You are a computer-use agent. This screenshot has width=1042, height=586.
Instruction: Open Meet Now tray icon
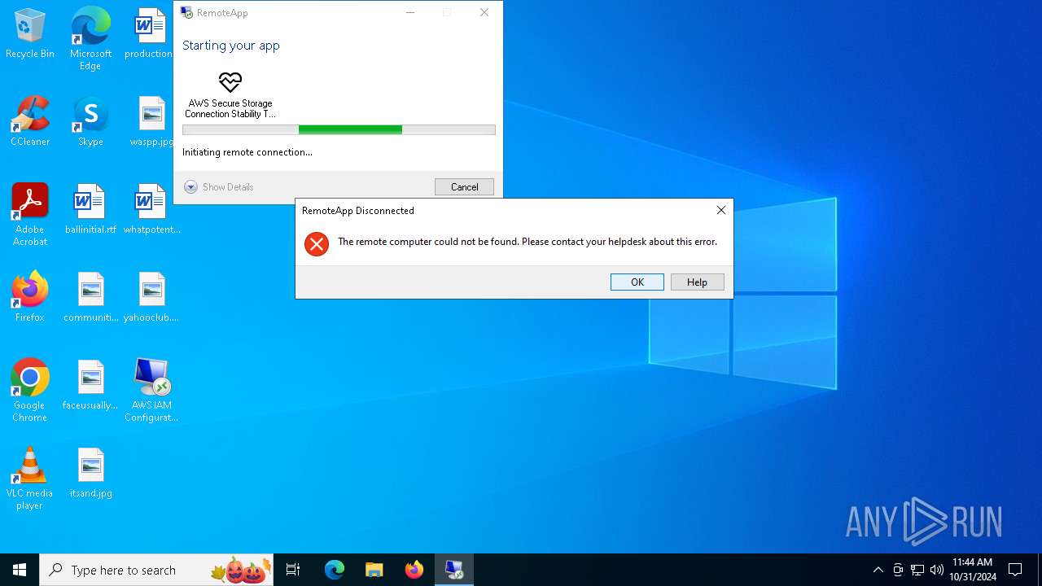[898, 570]
